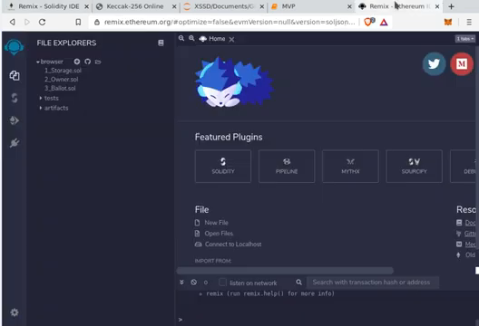Click the Open Files link
This screenshot has height=326, width=479.
point(219,234)
